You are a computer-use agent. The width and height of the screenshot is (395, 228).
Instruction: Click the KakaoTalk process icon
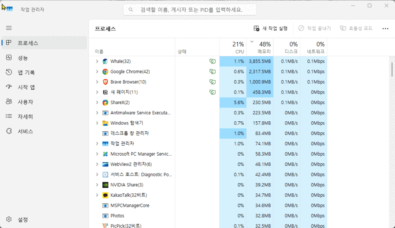[x=105, y=195]
